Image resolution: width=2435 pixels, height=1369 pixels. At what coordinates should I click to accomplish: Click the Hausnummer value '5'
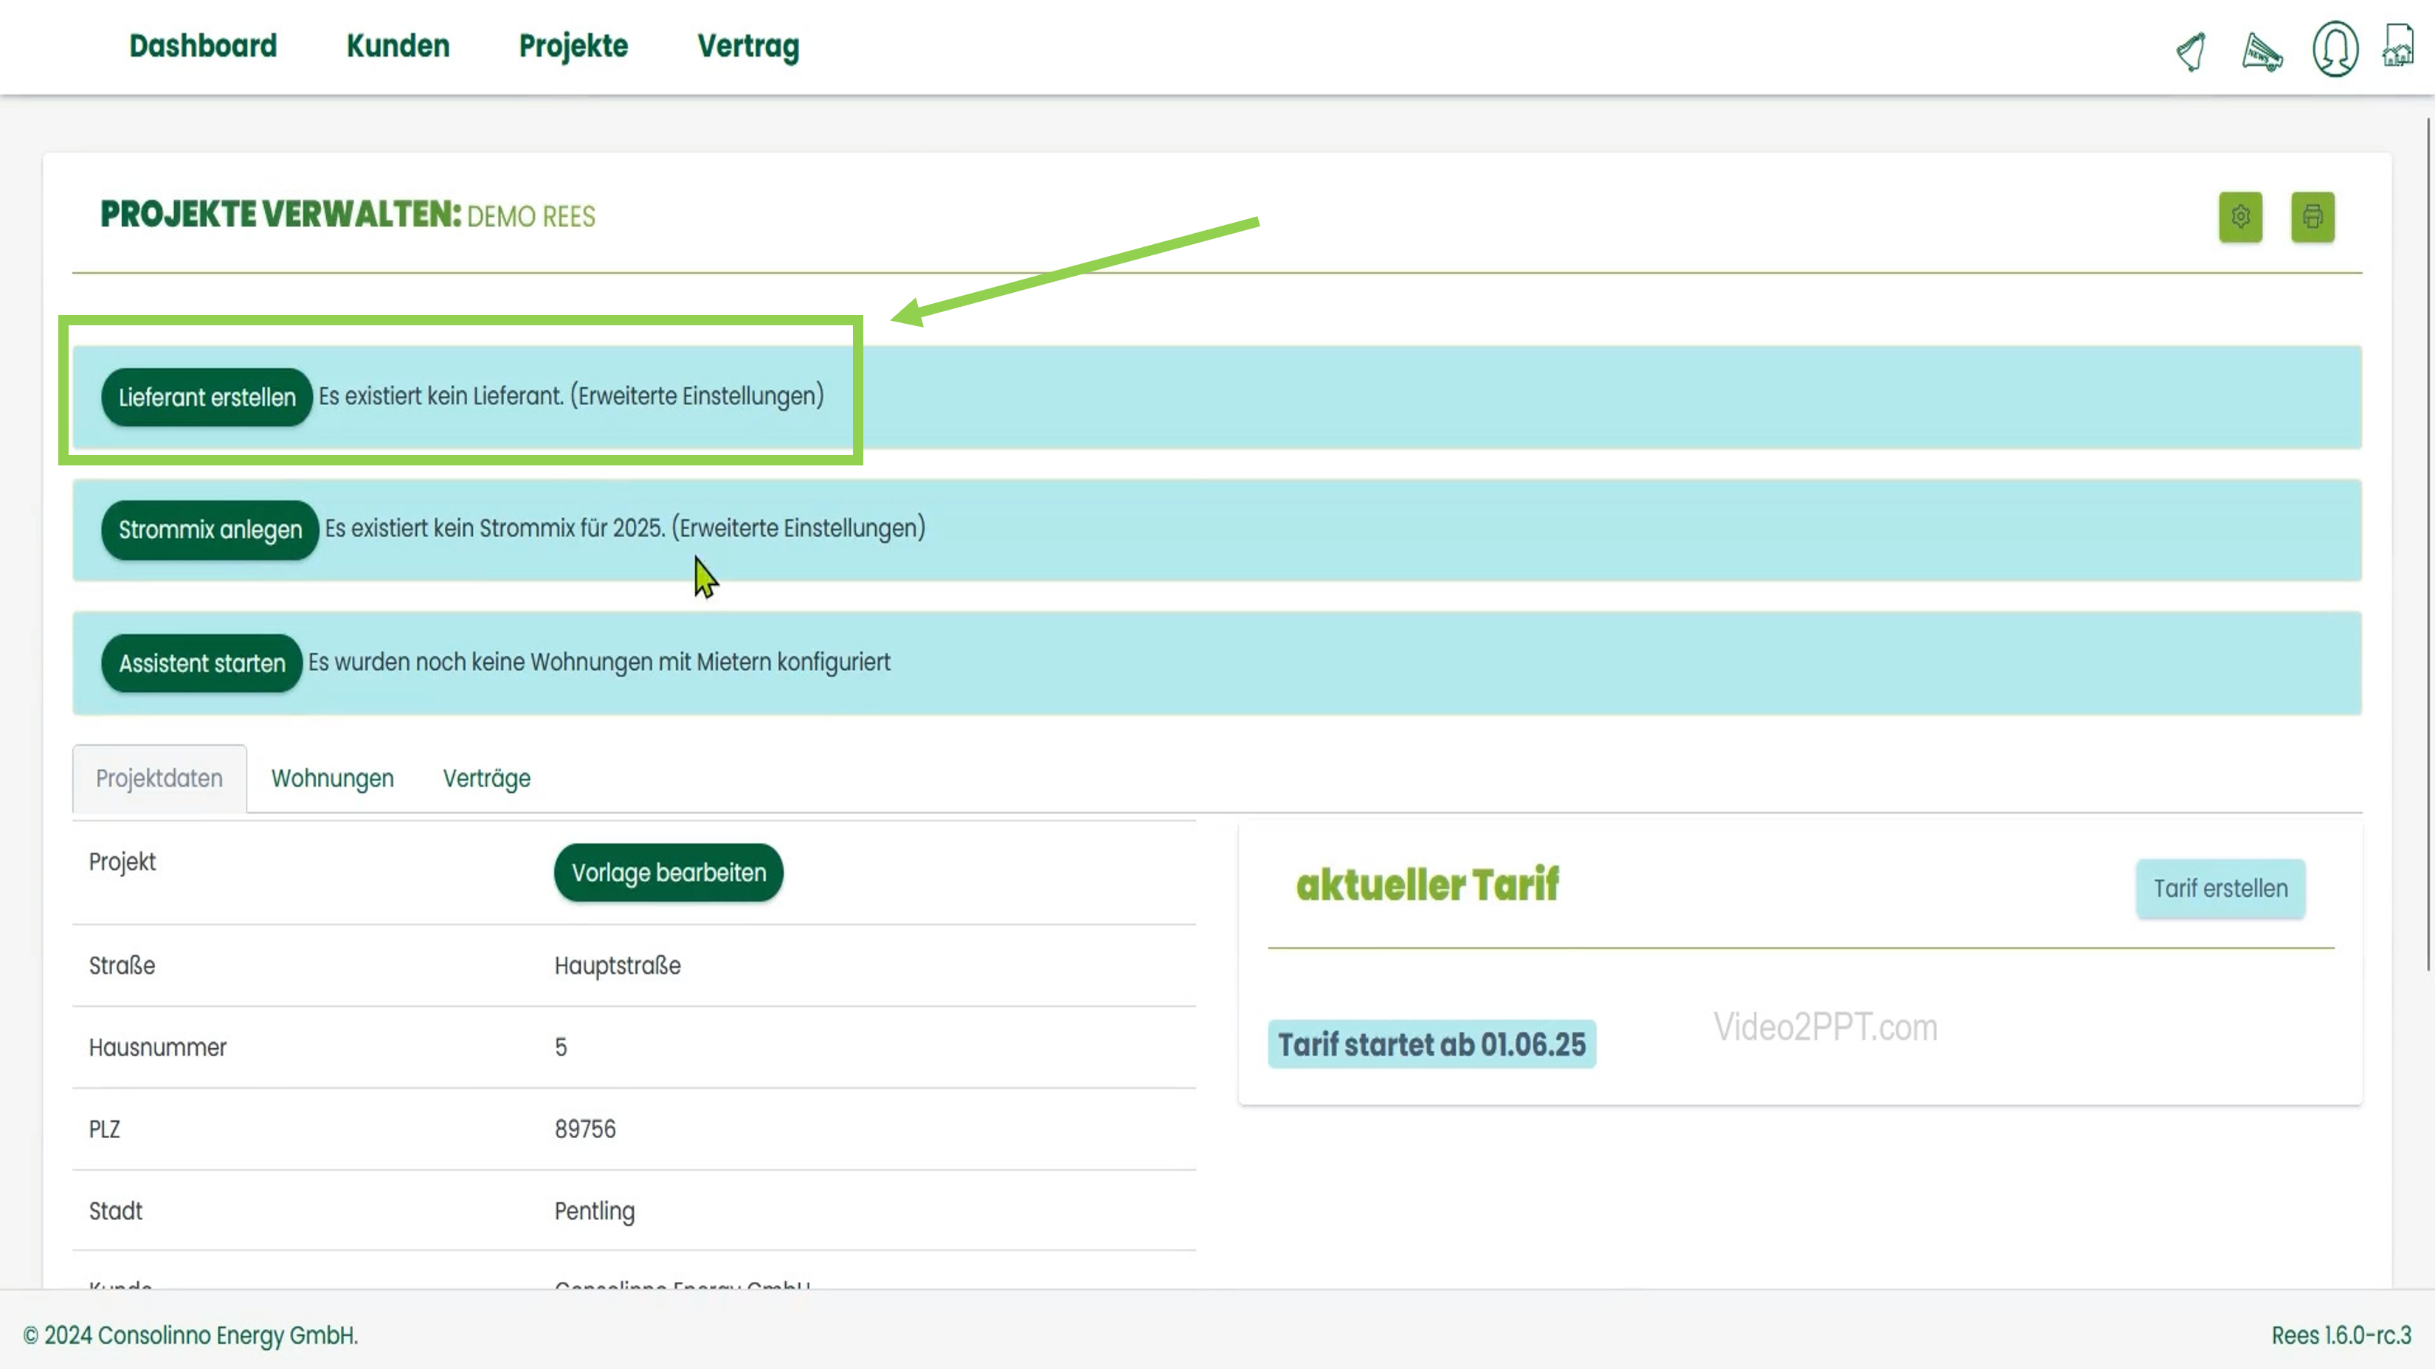561,1047
